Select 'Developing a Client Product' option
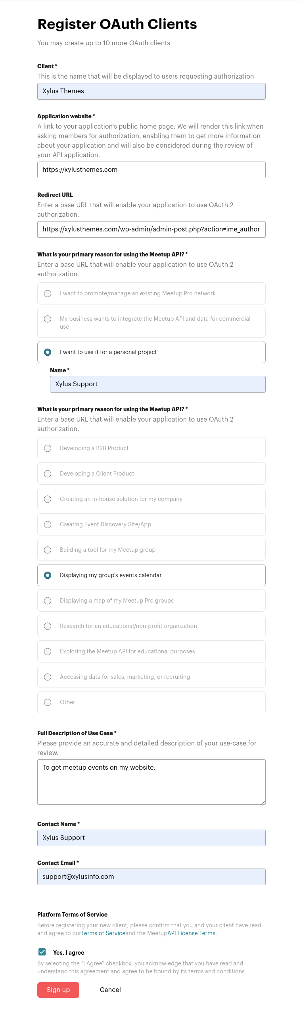Viewport: 301px width, 1017px height. [48, 474]
